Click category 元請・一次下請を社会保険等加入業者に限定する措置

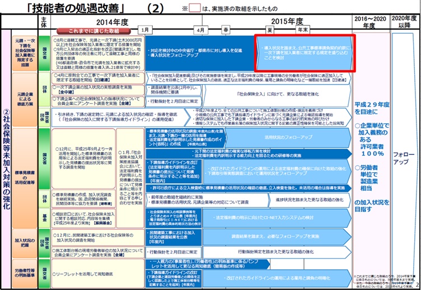click(25, 53)
